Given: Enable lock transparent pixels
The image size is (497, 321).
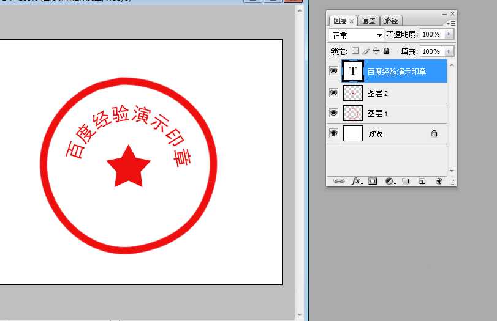Looking at the screenshot, I should click(x=355, y=51).
